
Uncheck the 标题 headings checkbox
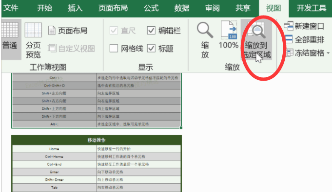pos(151,49)
